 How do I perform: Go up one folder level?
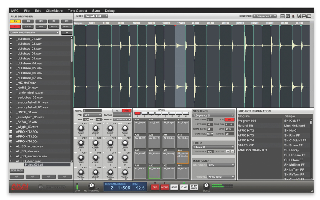click(x=67, y=33)
